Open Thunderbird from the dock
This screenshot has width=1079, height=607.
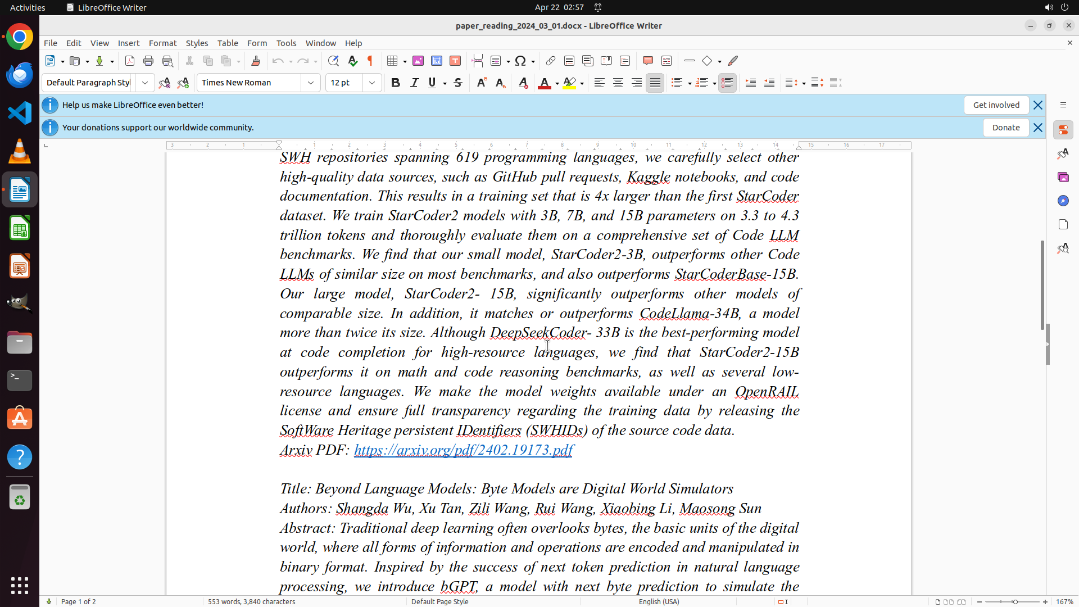click(x=20, y=75)
